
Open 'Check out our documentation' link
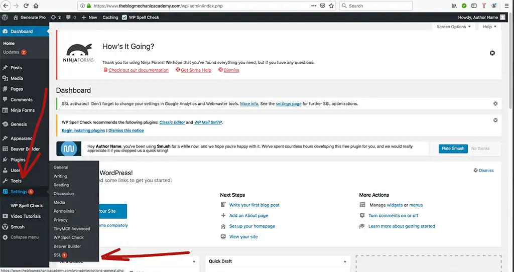[x=138, y=70]
